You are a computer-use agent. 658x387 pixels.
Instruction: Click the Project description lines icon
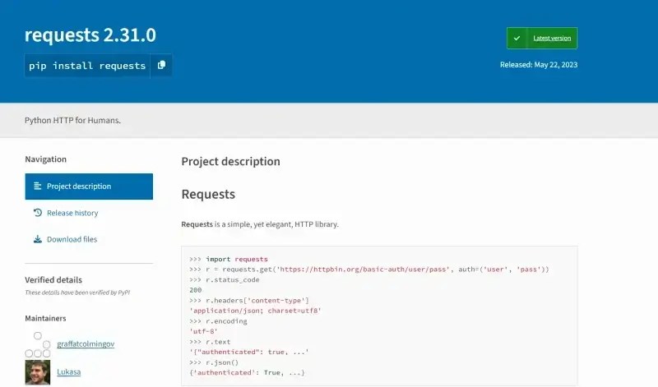point(38,186)
